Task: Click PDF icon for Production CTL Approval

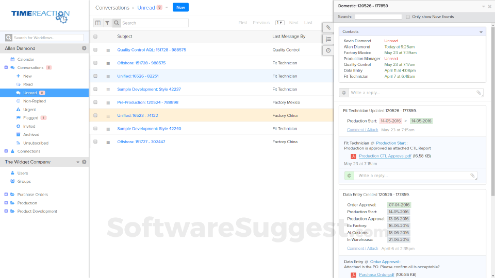Action: coord(353,156)
